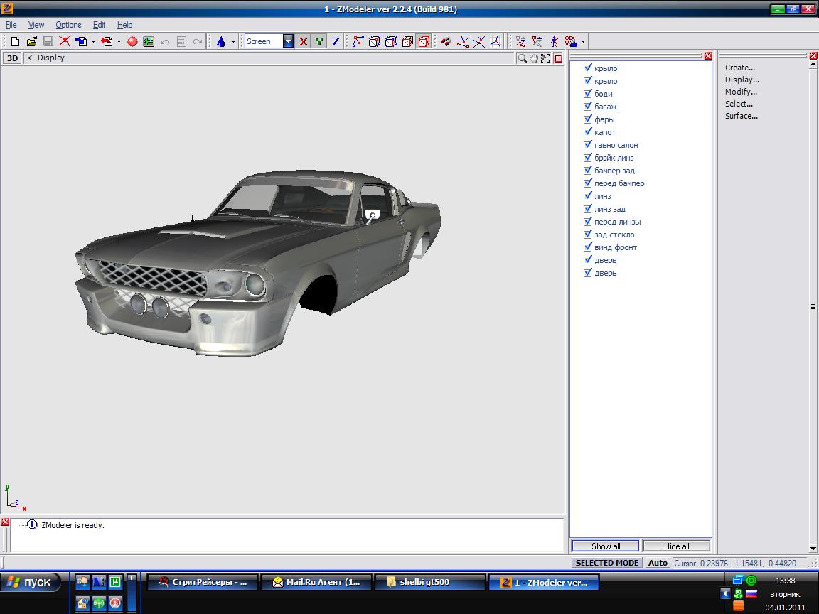
Task: Expand the Modify... command group
Action: pyautogui.click(x=741, y=92)
